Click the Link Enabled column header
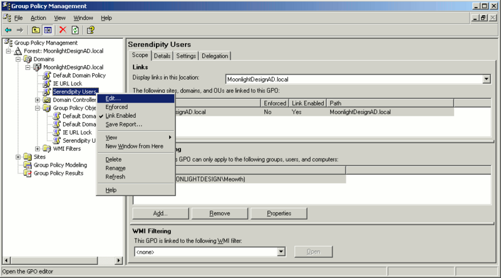 [x=307, y=103]
